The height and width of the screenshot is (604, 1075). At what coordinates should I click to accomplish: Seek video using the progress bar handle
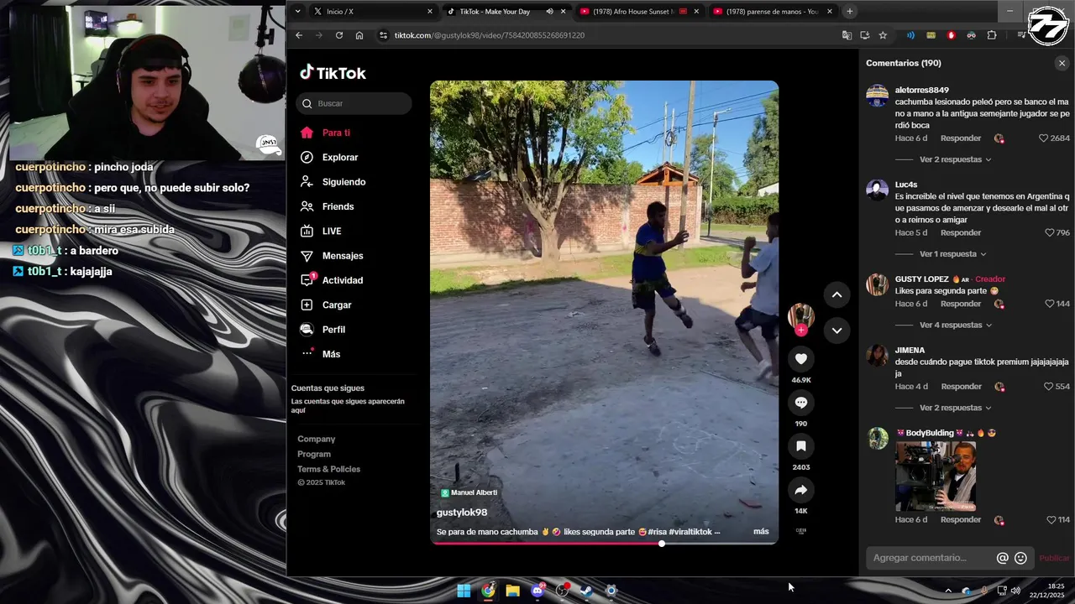coord(662,544)
